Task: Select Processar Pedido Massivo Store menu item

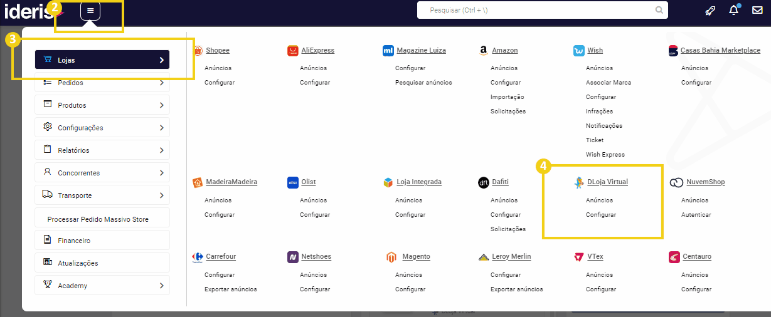Action: (102, 218)
